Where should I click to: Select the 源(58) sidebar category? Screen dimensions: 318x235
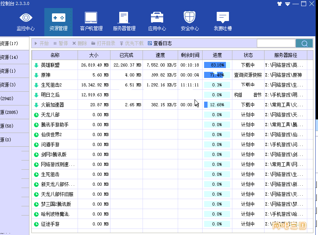point(15,126)
